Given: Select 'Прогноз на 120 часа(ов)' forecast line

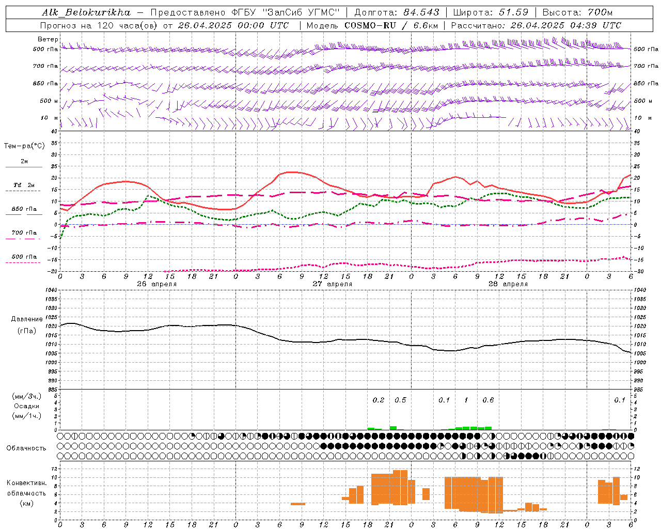Looking at the screenshot, I should (99, 25).
